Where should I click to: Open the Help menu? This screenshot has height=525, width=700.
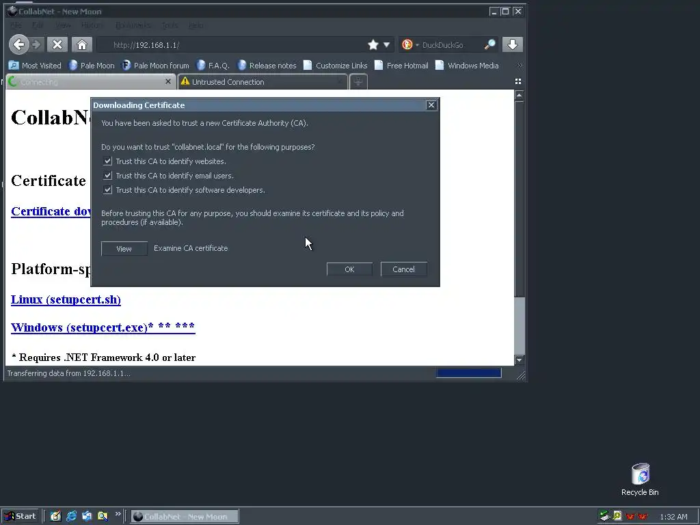196,25
